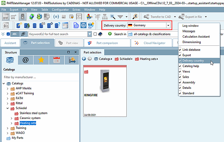Select Log window in the context menu
Viewport: 224px width, 142px height.
199,26
